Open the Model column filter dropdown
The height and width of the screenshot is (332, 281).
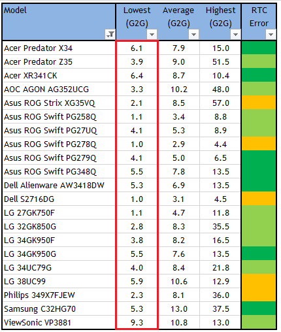point(110,35)
